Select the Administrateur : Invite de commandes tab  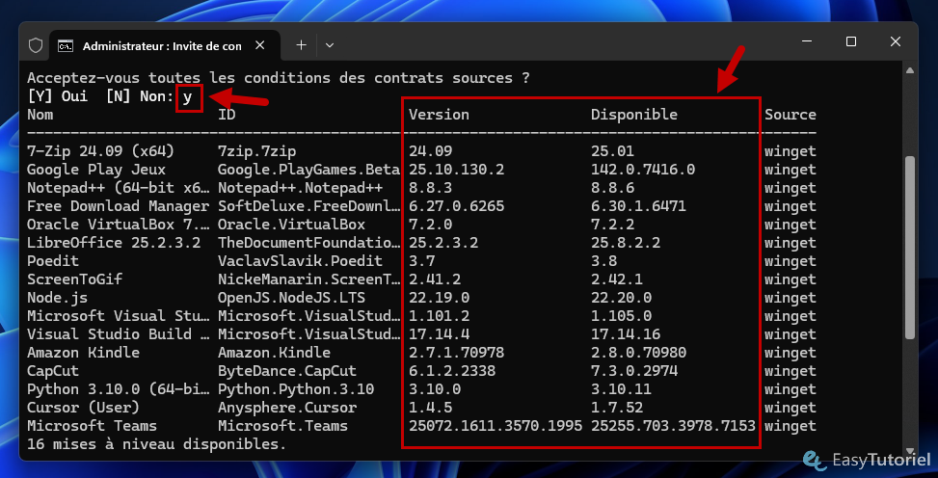point(165,45)
